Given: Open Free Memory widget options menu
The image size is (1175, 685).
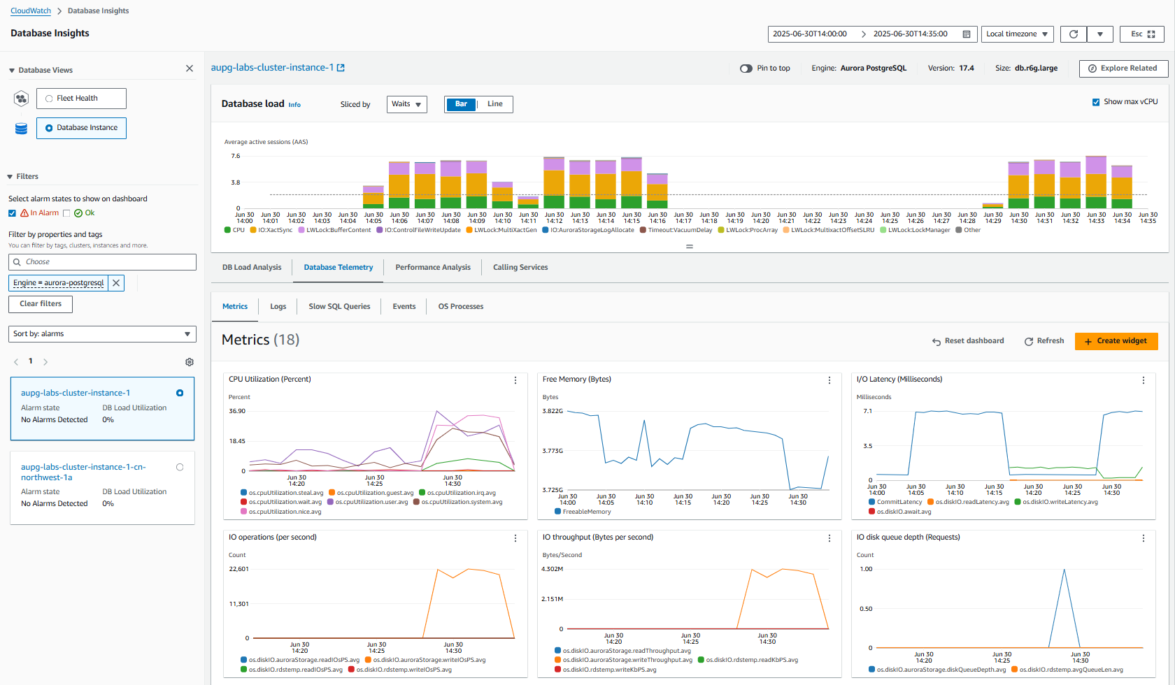Looking at the screenshot, I should [x=829, y=380].
